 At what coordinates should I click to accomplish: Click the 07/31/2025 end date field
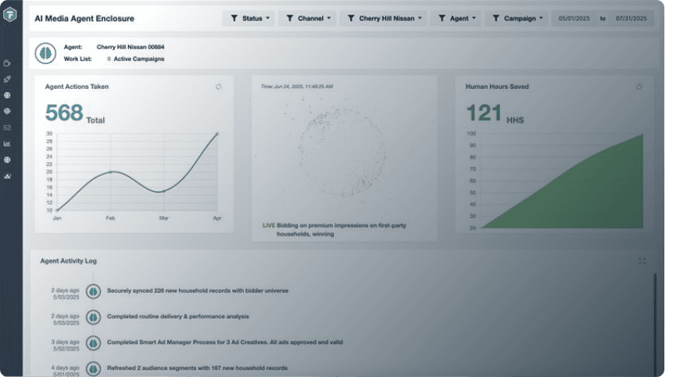click(x=632, y=18)
